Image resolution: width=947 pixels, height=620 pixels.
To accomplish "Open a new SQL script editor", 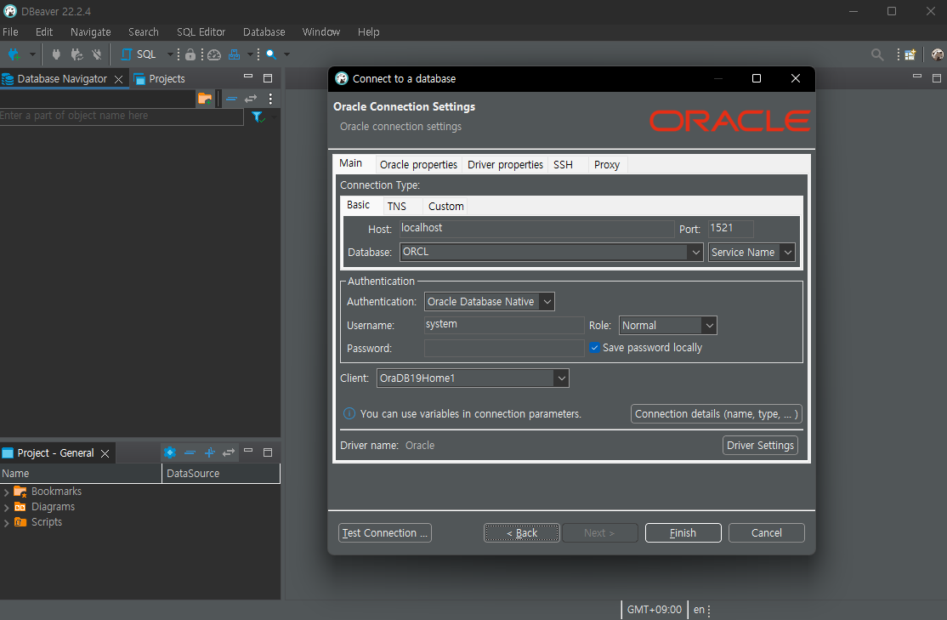I will 139,54.
